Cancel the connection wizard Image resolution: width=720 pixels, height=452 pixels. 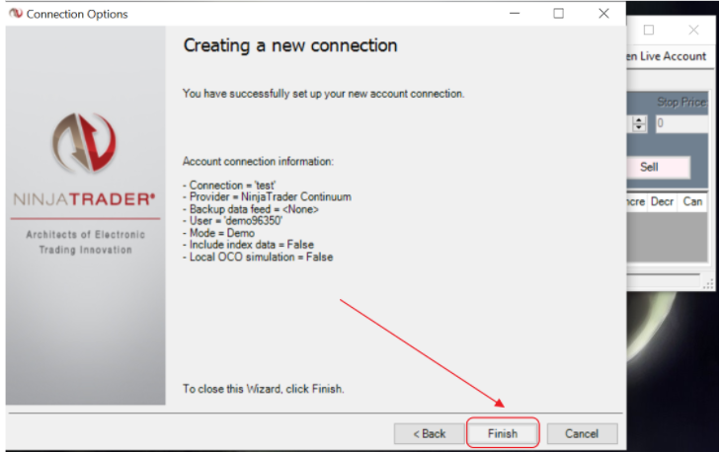[582, 433]
